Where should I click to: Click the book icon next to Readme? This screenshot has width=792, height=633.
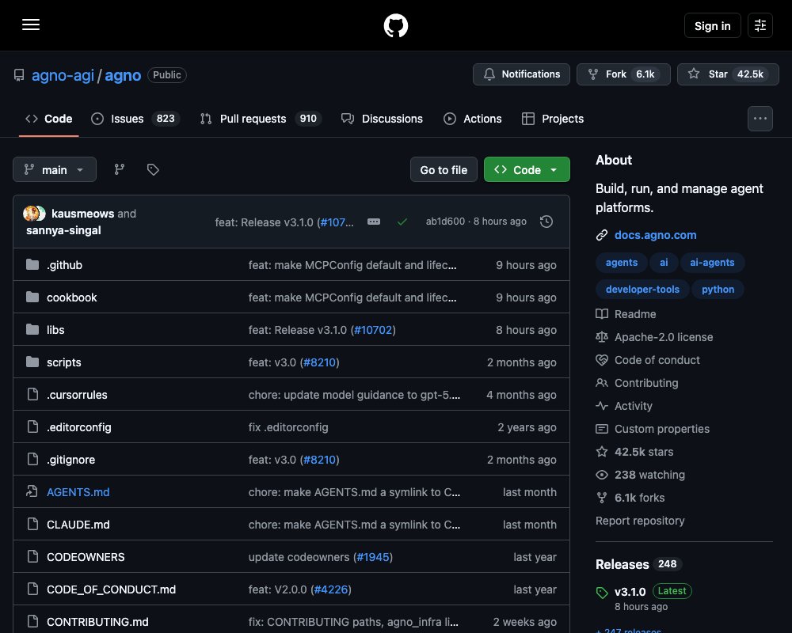(602, 314)
